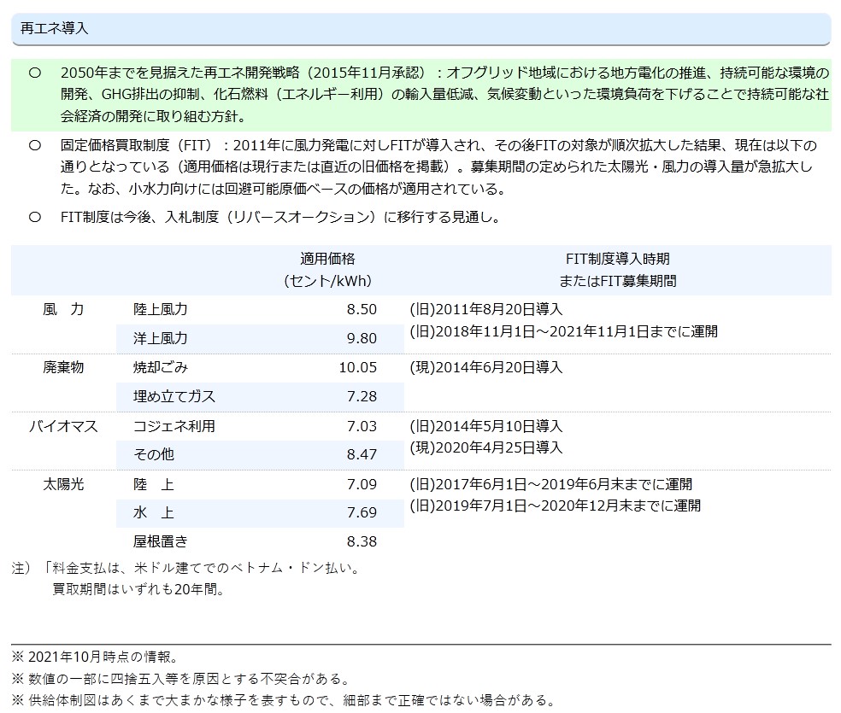
Task: Click the circle bullet beside FIT制度は今後 line
Action: [x=35, y=218]
